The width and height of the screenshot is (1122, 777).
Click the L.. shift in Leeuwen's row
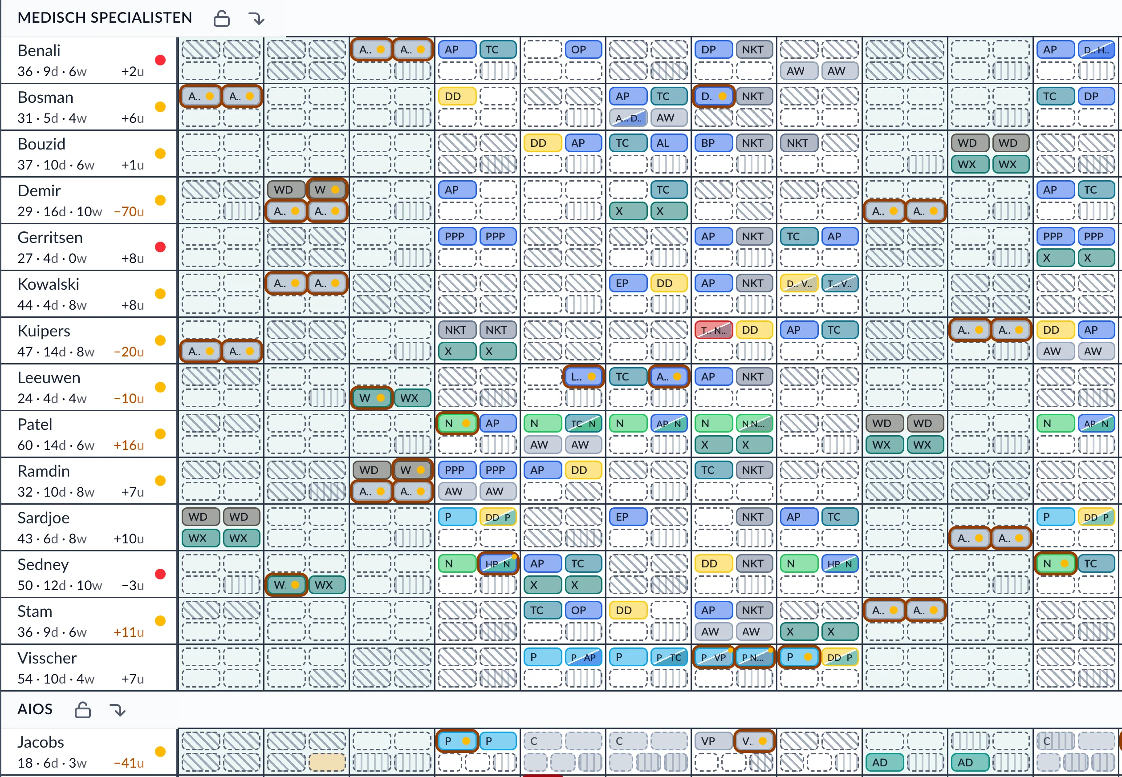[x=583, y=377]
